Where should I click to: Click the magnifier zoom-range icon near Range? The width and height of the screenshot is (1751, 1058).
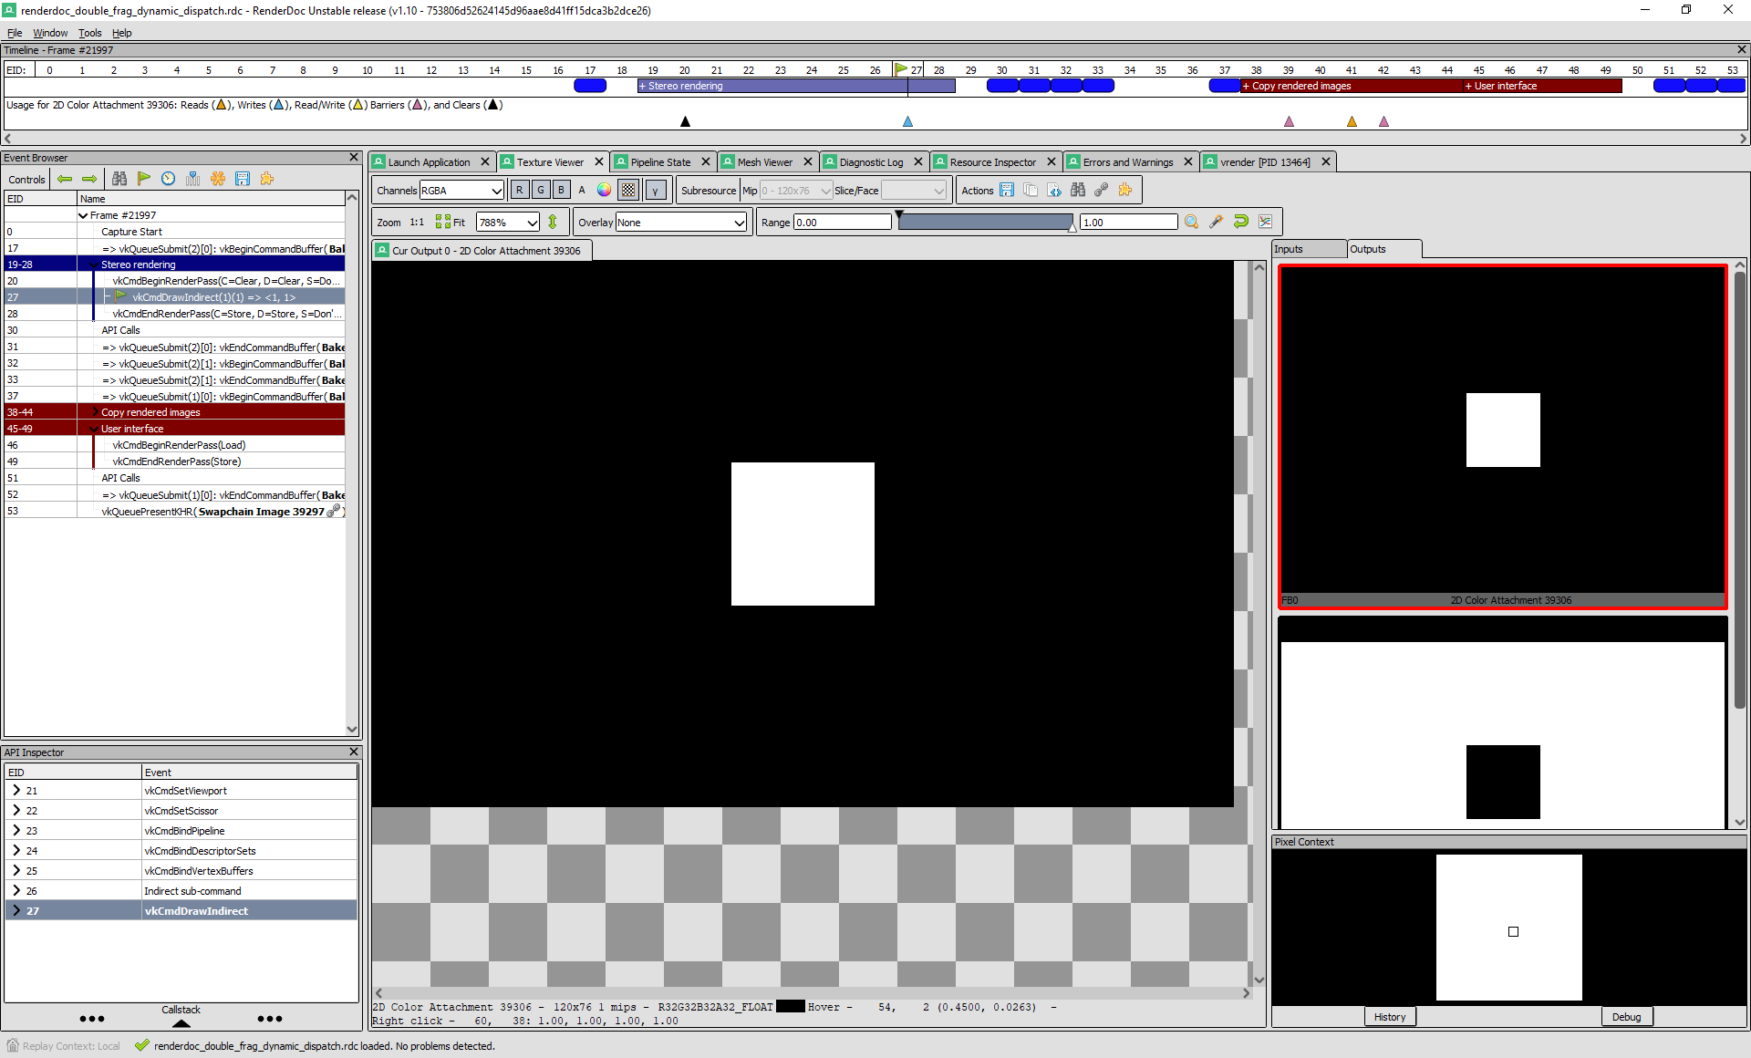(x=1191, y=222)
